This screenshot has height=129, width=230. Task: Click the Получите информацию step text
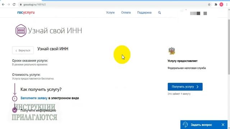coord(38,110)
